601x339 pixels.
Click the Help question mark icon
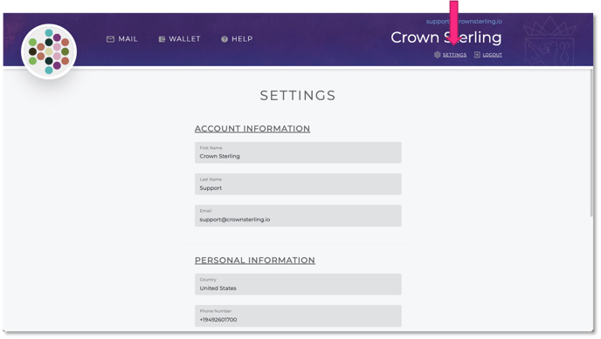pos(225,39)
